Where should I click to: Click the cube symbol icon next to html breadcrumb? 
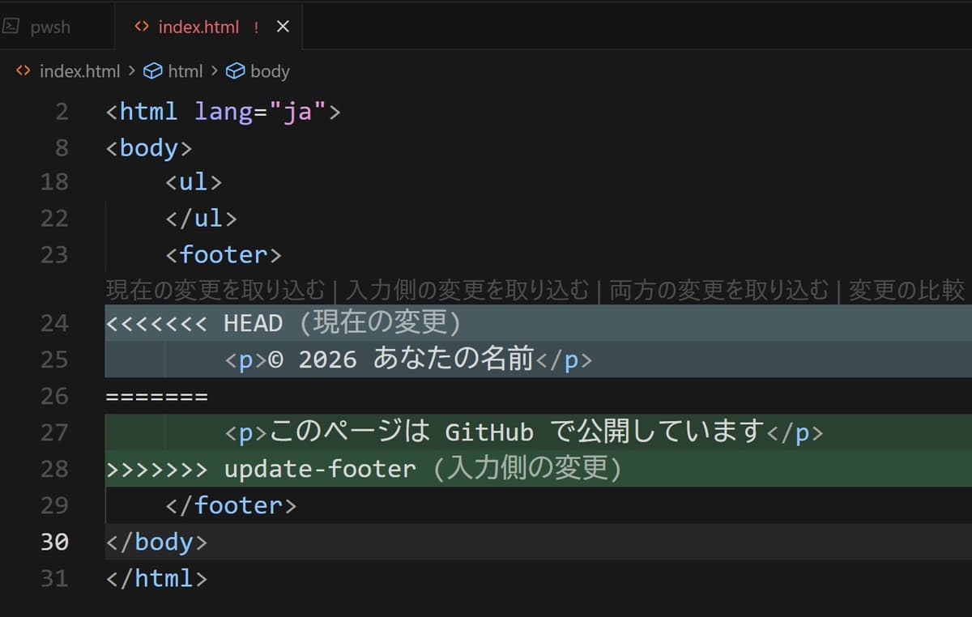(x=151, y=71)
